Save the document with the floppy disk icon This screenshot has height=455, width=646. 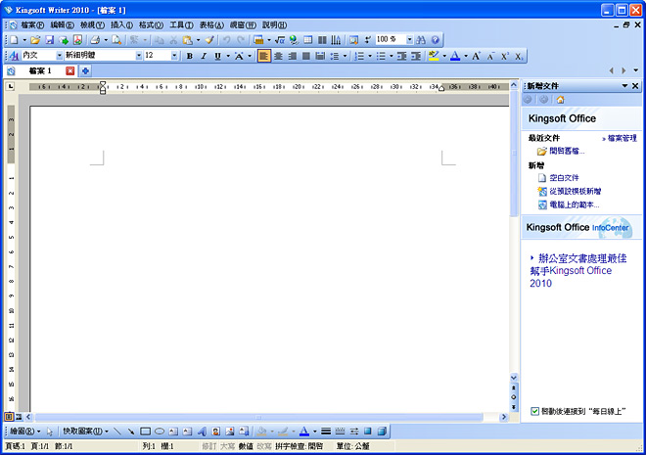pyautogui.click(x=50, y=40)
